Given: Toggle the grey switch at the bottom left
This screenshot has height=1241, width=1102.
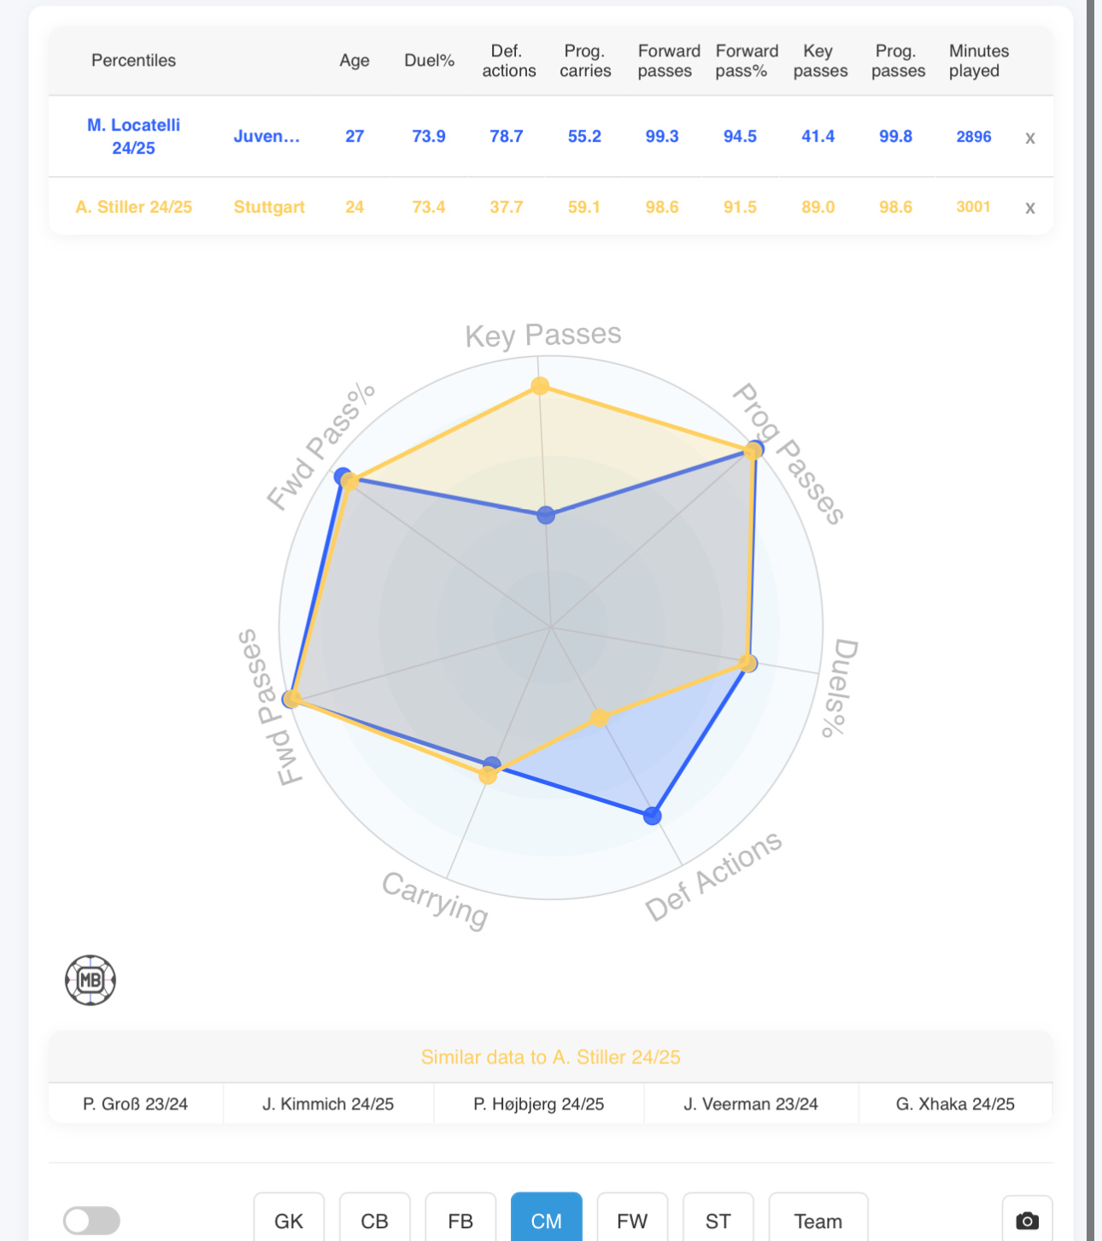Looking at the screenshot, I should coord(91,1221).
